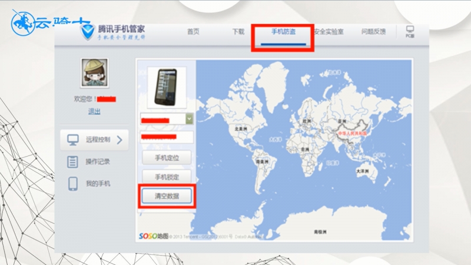Click the 我的手机 phone icon
471x265 pixels.
(72, 184)
